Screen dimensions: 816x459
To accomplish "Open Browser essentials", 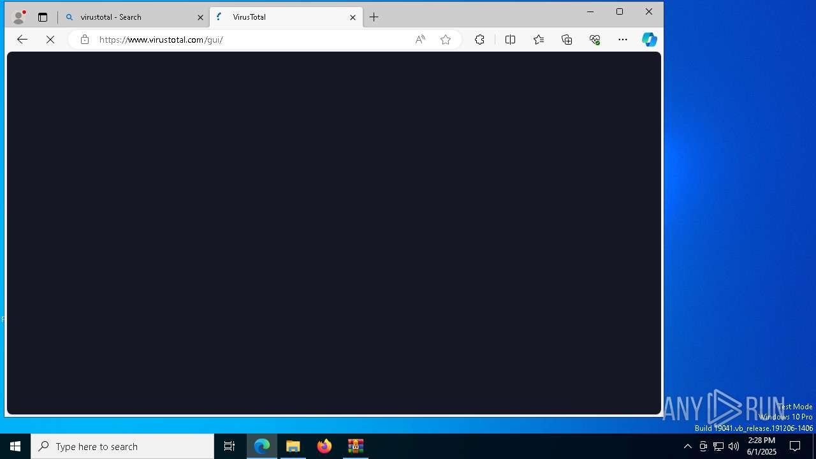I will pyautogui.click(x=595, y=40).
